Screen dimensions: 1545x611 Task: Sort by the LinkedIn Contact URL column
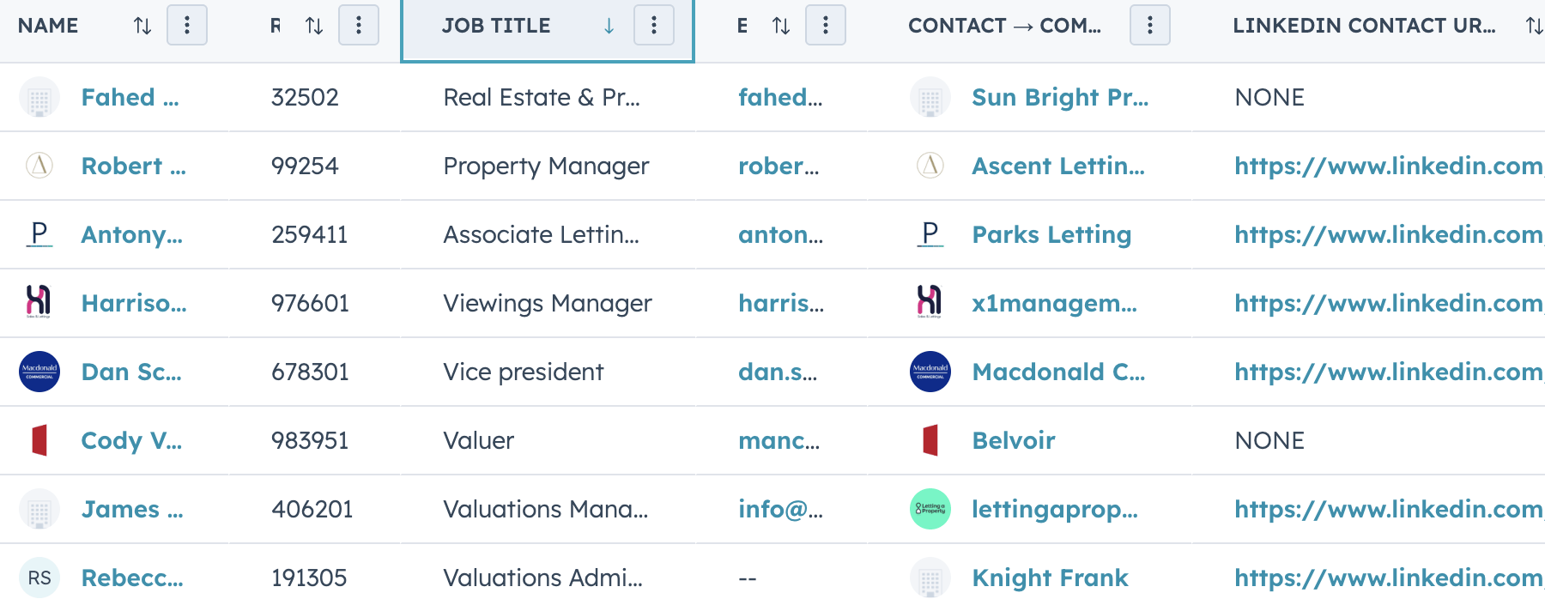(1533, 26)
